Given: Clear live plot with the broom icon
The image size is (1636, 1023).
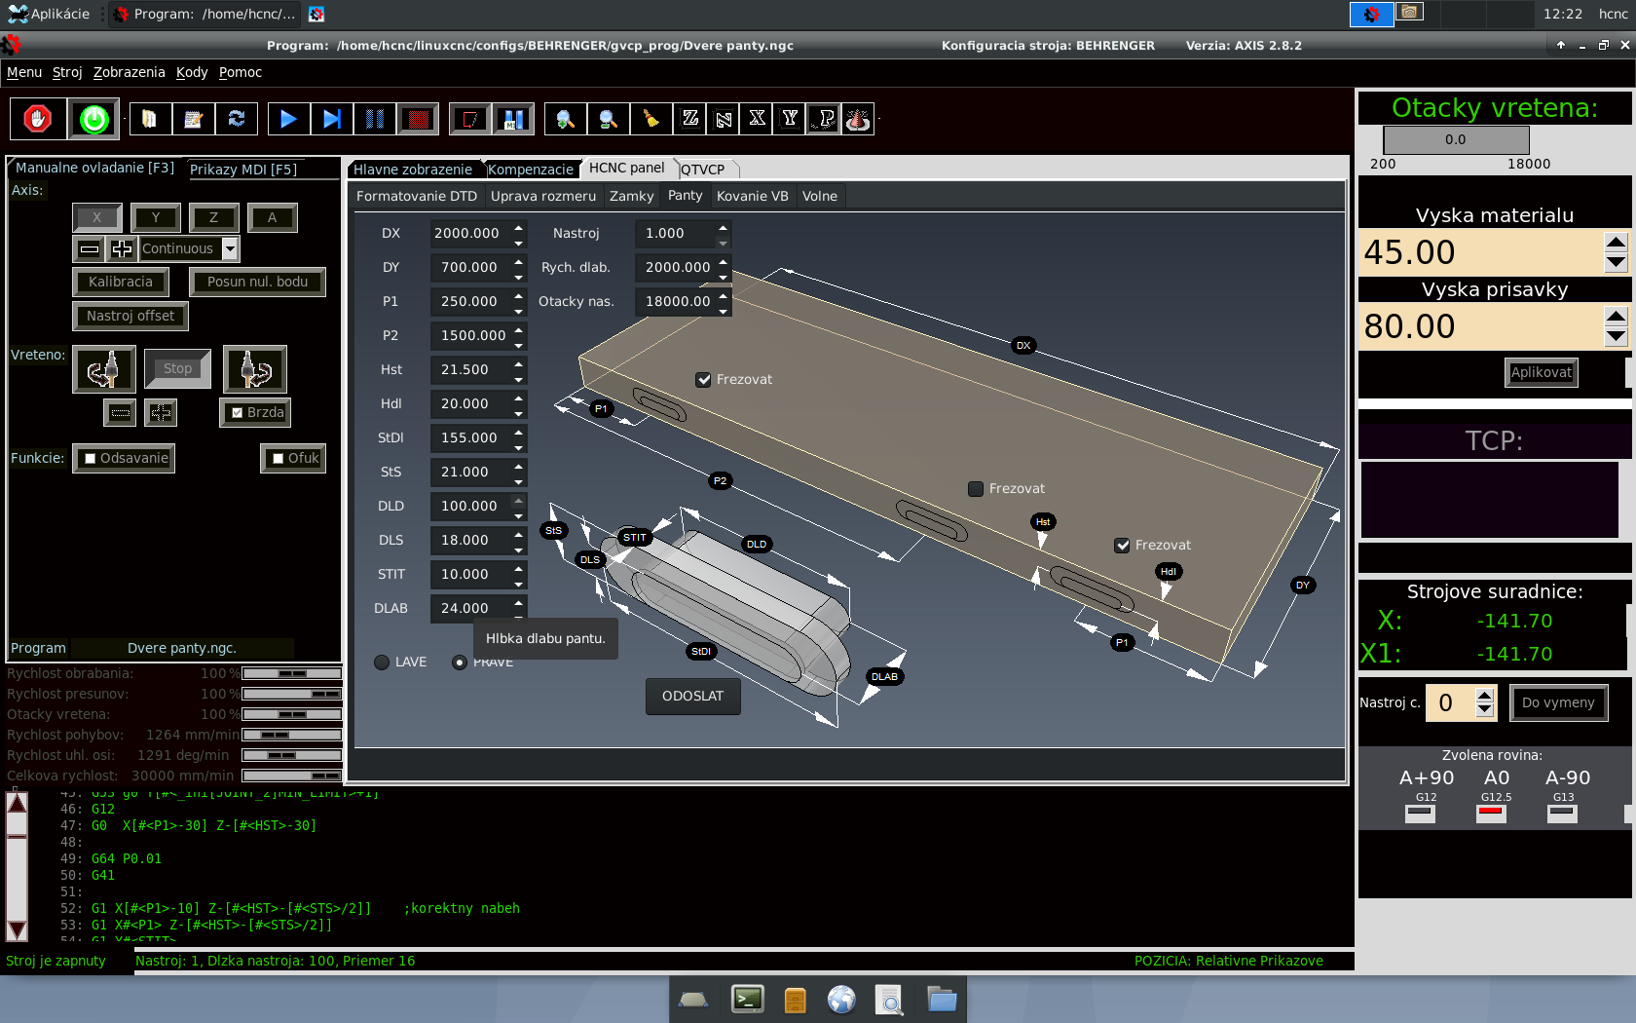Looking at the screenshot, I should tap(651, 119).
